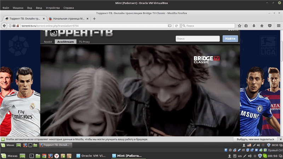The image size is (283, 159).
Task: Switch to Начальная страница Mozilla tab
Action: (69, 19)
